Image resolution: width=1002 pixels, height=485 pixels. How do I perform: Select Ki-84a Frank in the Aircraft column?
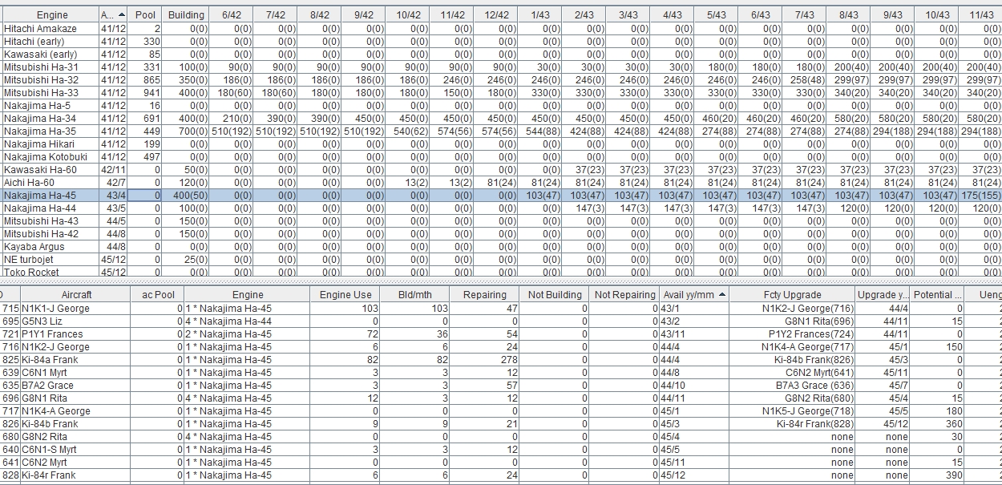[x=76, y=359]
